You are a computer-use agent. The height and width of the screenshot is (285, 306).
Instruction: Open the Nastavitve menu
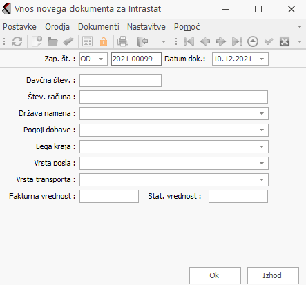[x=146, y=27]
